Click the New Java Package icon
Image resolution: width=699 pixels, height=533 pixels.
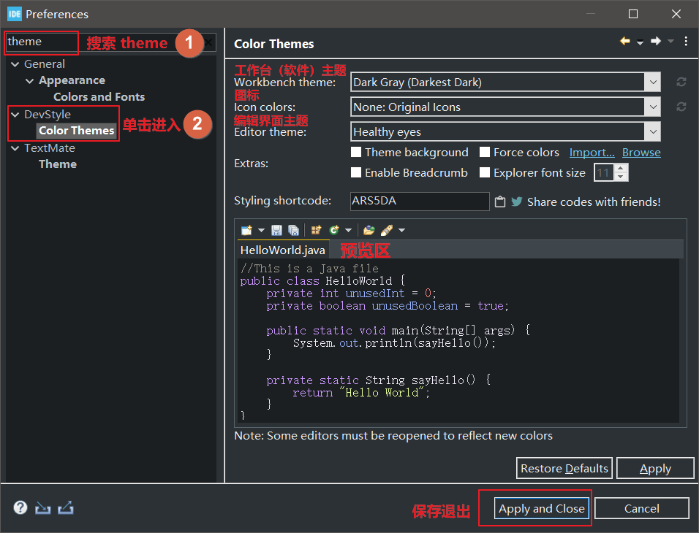[x=316, y=230]
